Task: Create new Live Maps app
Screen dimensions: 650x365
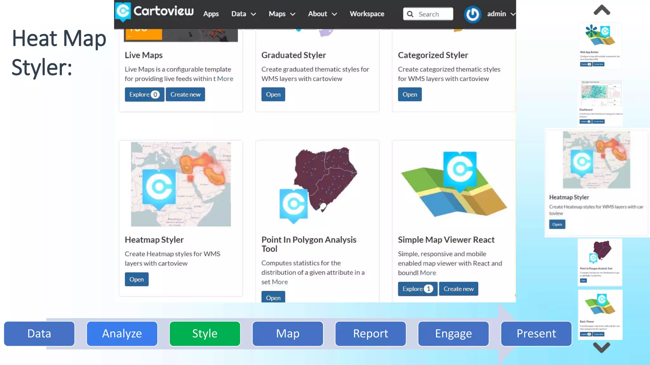Action: 185,94
